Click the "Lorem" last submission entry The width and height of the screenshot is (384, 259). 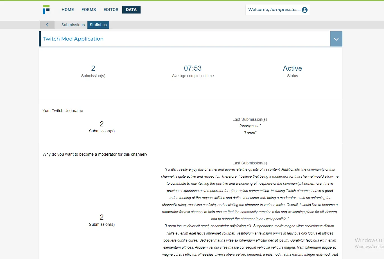tap(250, 133)
